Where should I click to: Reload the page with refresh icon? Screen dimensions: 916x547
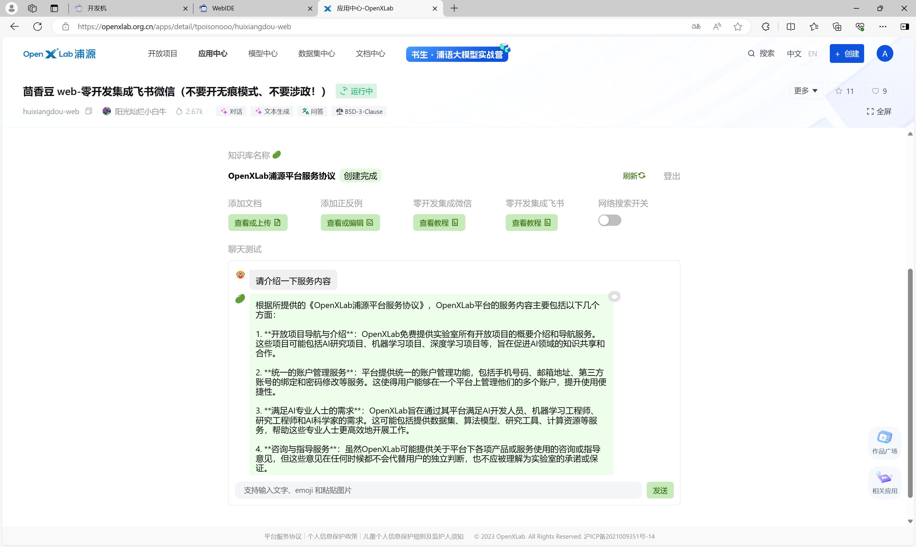[38, 27]
